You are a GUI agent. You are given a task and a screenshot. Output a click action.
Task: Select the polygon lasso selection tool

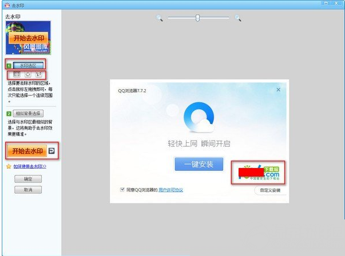(x=39, y=74)
